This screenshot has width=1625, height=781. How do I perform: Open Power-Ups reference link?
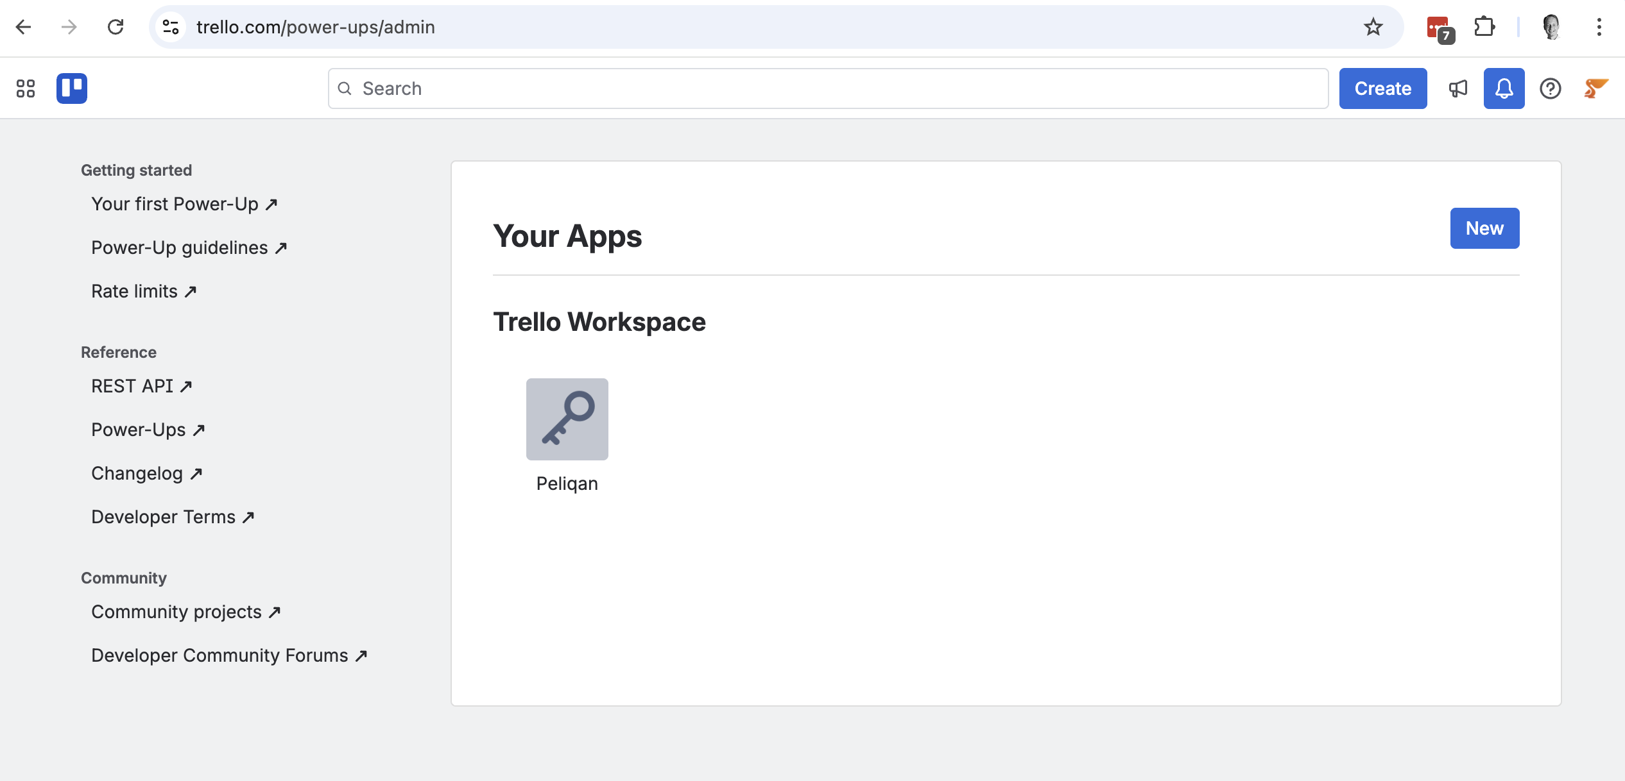pyautogui.click(x=148, y=430)
